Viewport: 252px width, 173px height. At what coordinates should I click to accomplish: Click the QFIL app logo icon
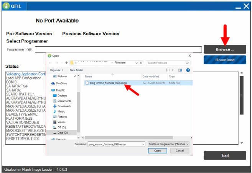pyautogui.click(x=6, y=6)
